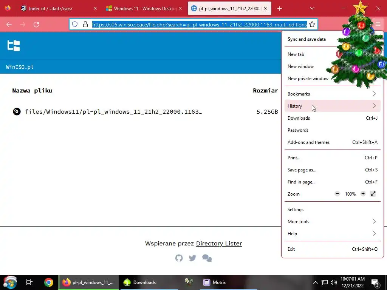Open Passwords from the menu
This screenshot has height=290, width=387.
coord(333,130)
